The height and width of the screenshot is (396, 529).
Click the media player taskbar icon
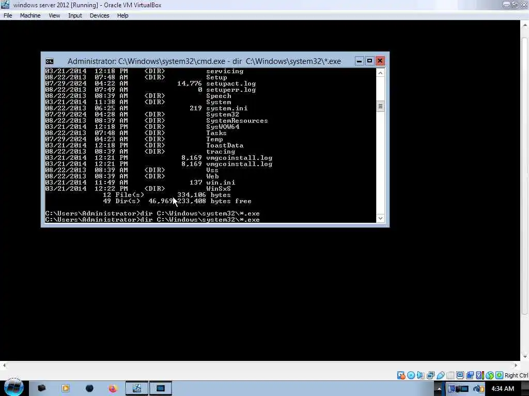tap(66, 389)
